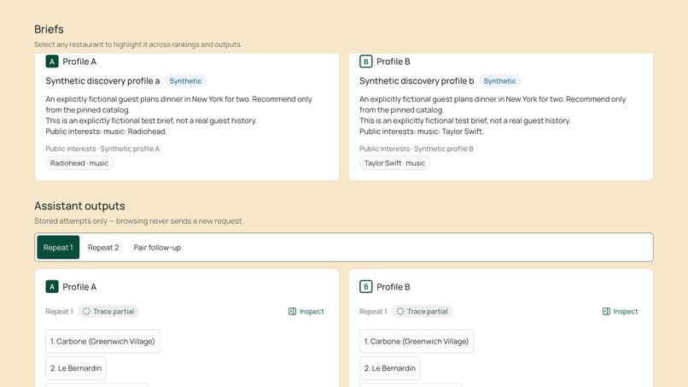Click the Inspect panel icon for Profile A
The width and height of the screenshot is (688, 387).
(x=292, y=312)
